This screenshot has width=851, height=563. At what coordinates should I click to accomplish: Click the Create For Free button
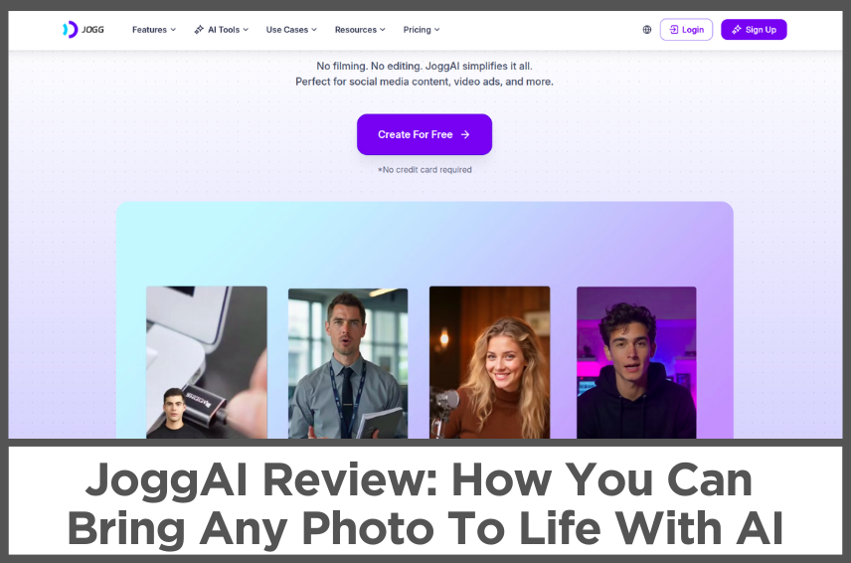pyautogui.click(x=425, y=134)
